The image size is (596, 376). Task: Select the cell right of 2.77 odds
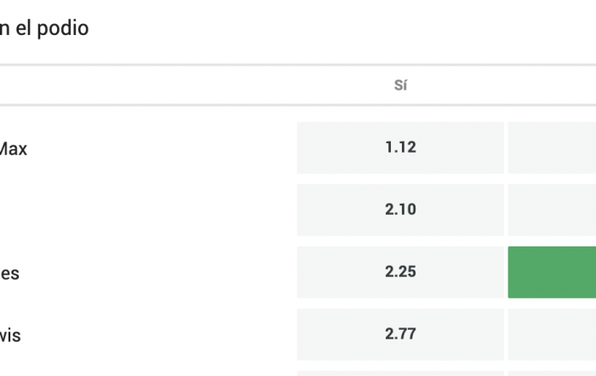[x=552, y=334]
